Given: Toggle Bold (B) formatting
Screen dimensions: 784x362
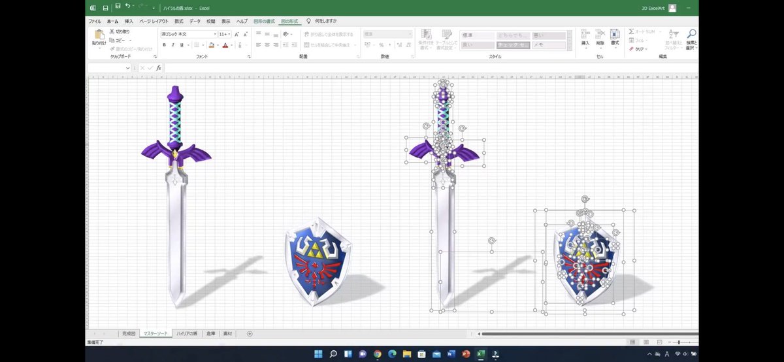Looking at the screenshot, I should pos(164,45).
